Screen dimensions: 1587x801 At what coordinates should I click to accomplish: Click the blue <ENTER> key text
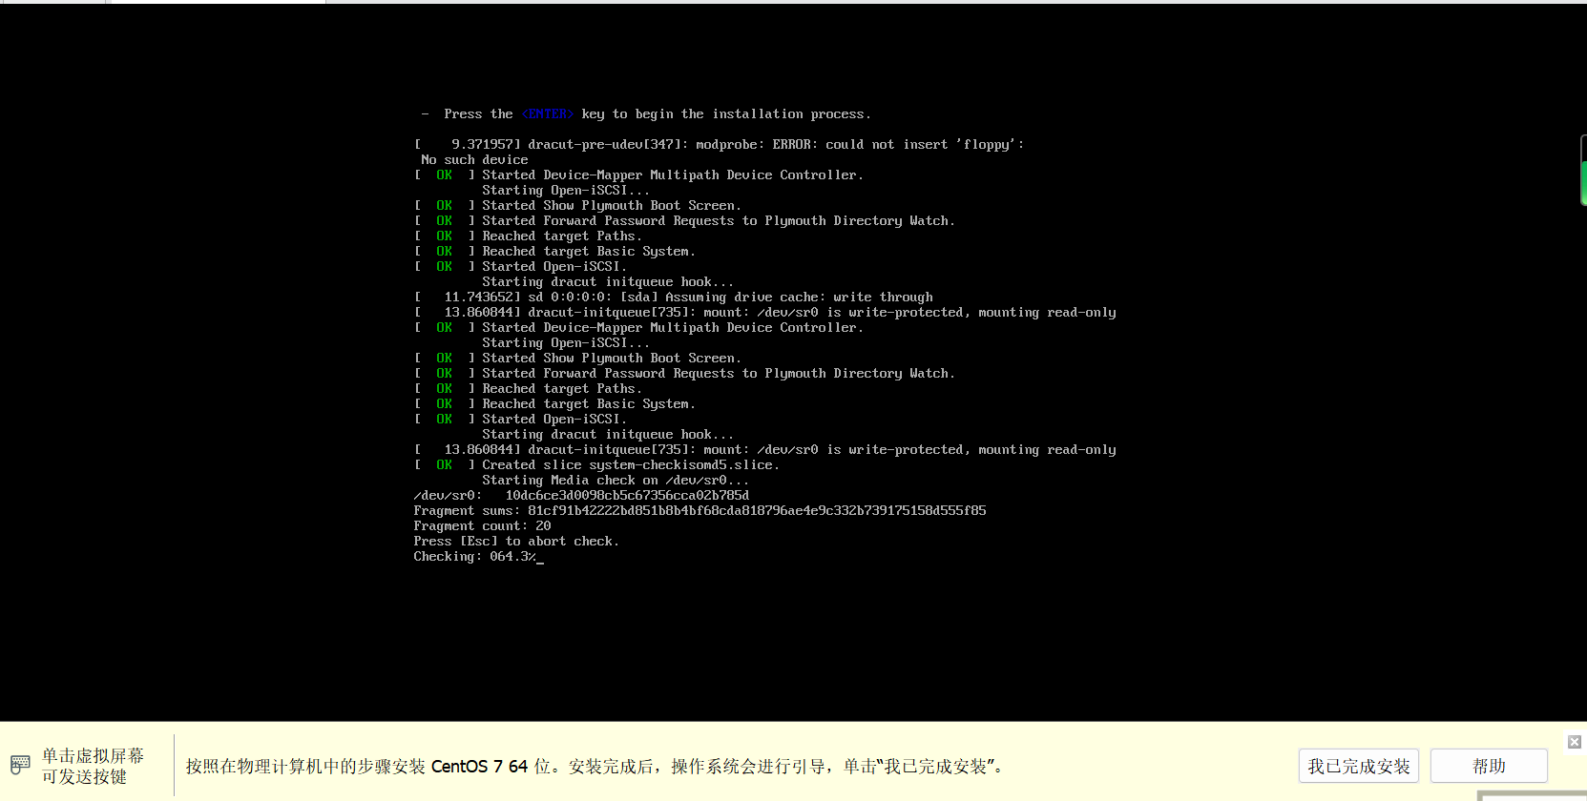tap(548, 113)
